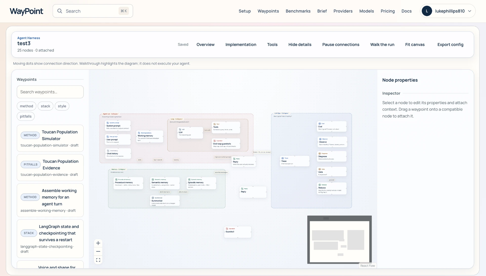486x276 pixels.
Task: Toggle the method filter chip
Action: [27, 106]
